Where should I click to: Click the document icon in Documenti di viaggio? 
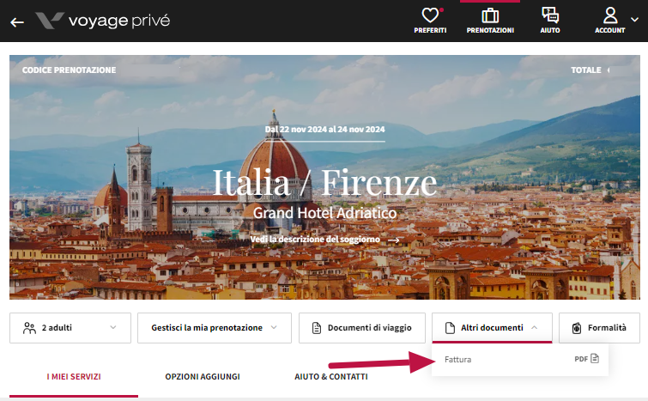point(317,328)
